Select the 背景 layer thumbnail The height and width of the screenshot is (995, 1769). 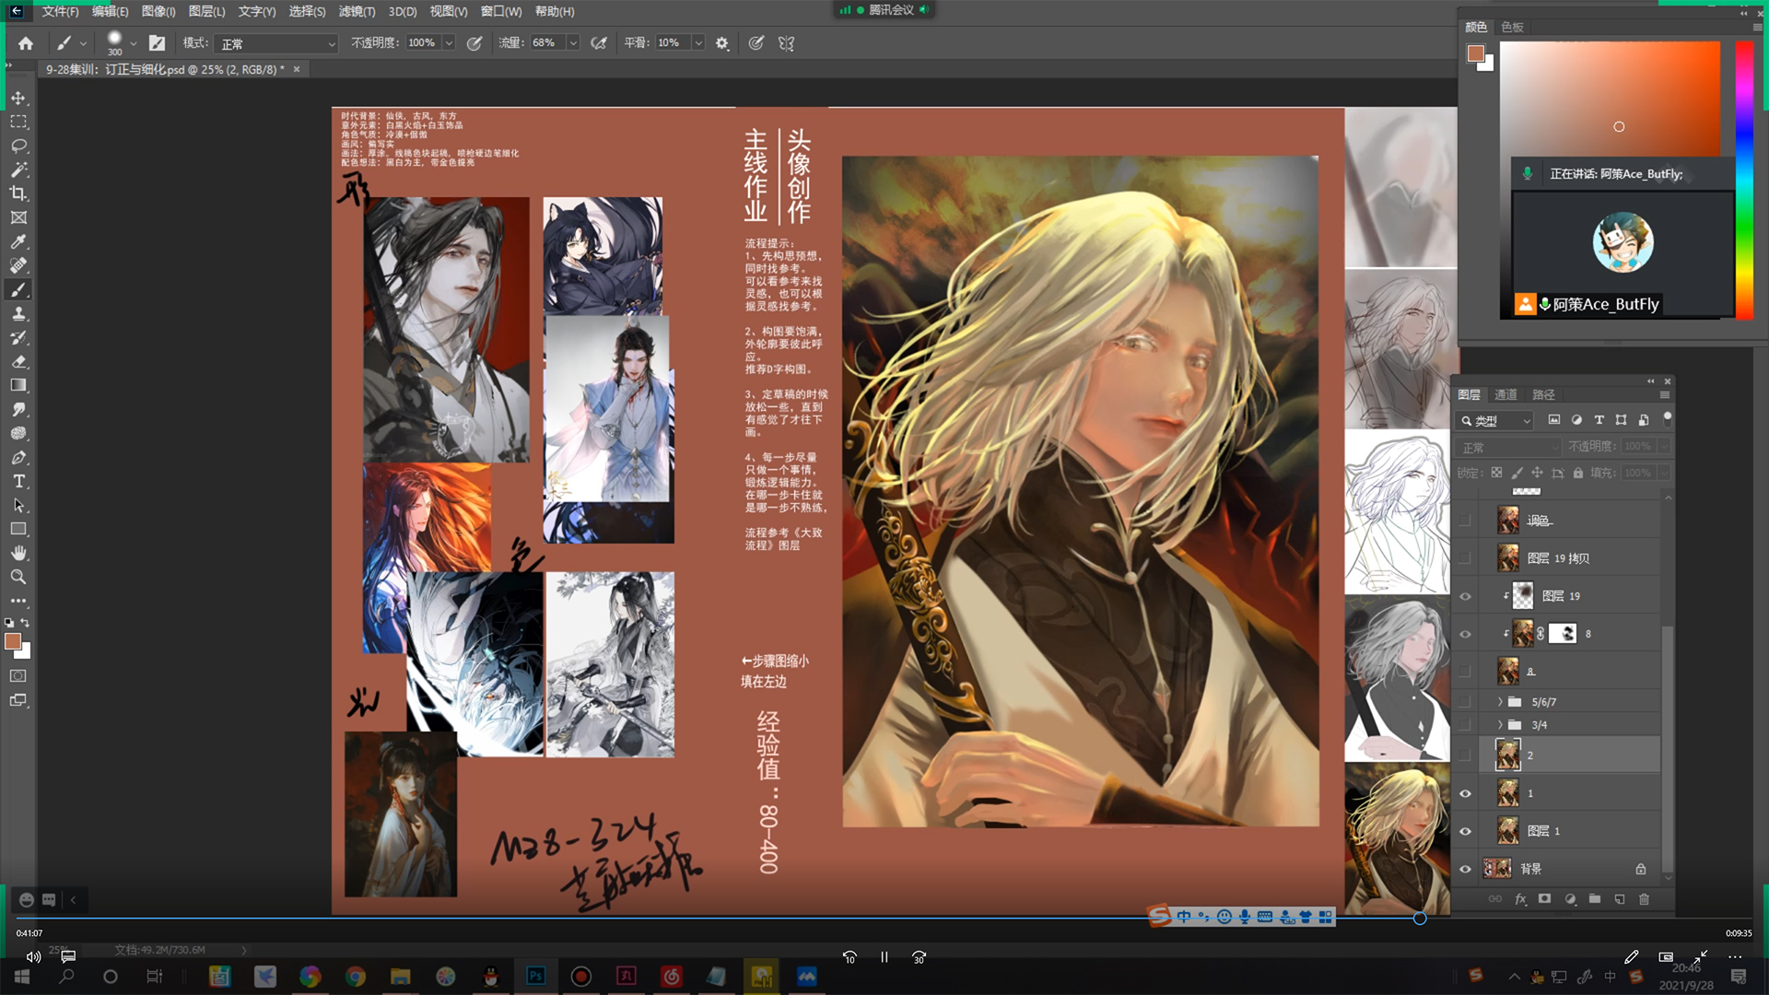(x=1497, y=869)
